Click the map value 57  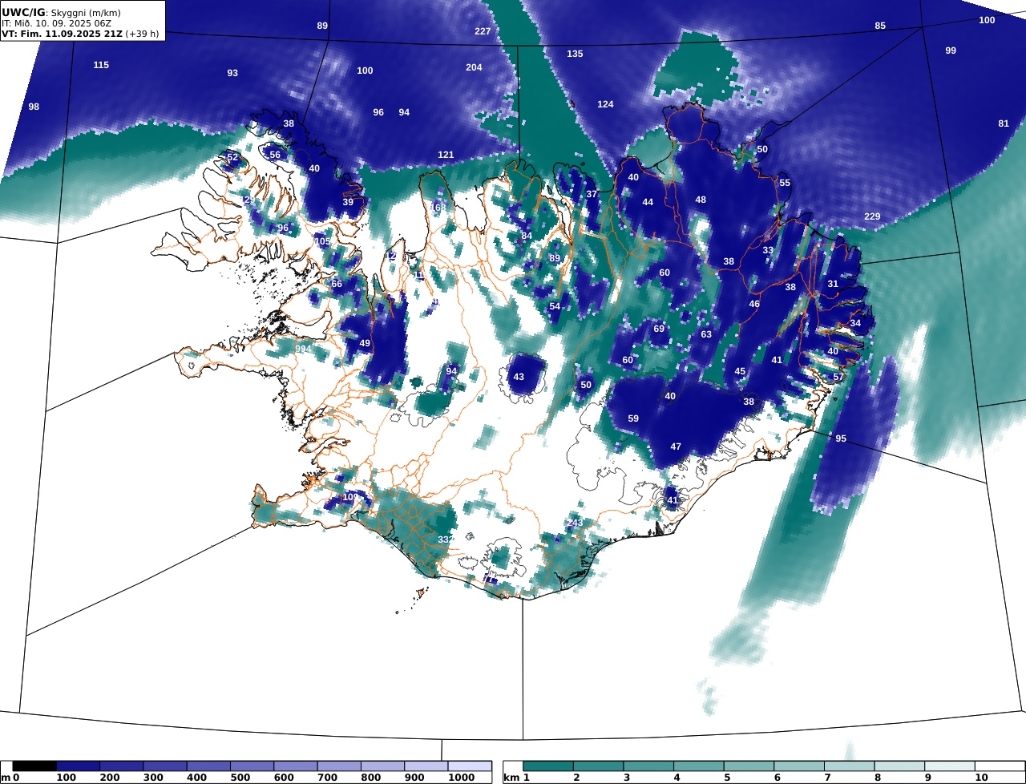tap(838, 377)
